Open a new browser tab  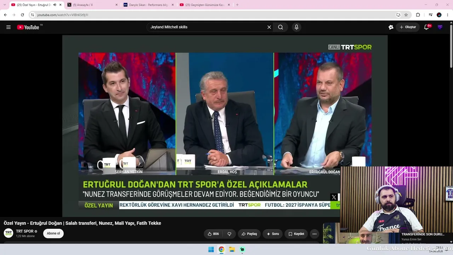tap(237, 5)
